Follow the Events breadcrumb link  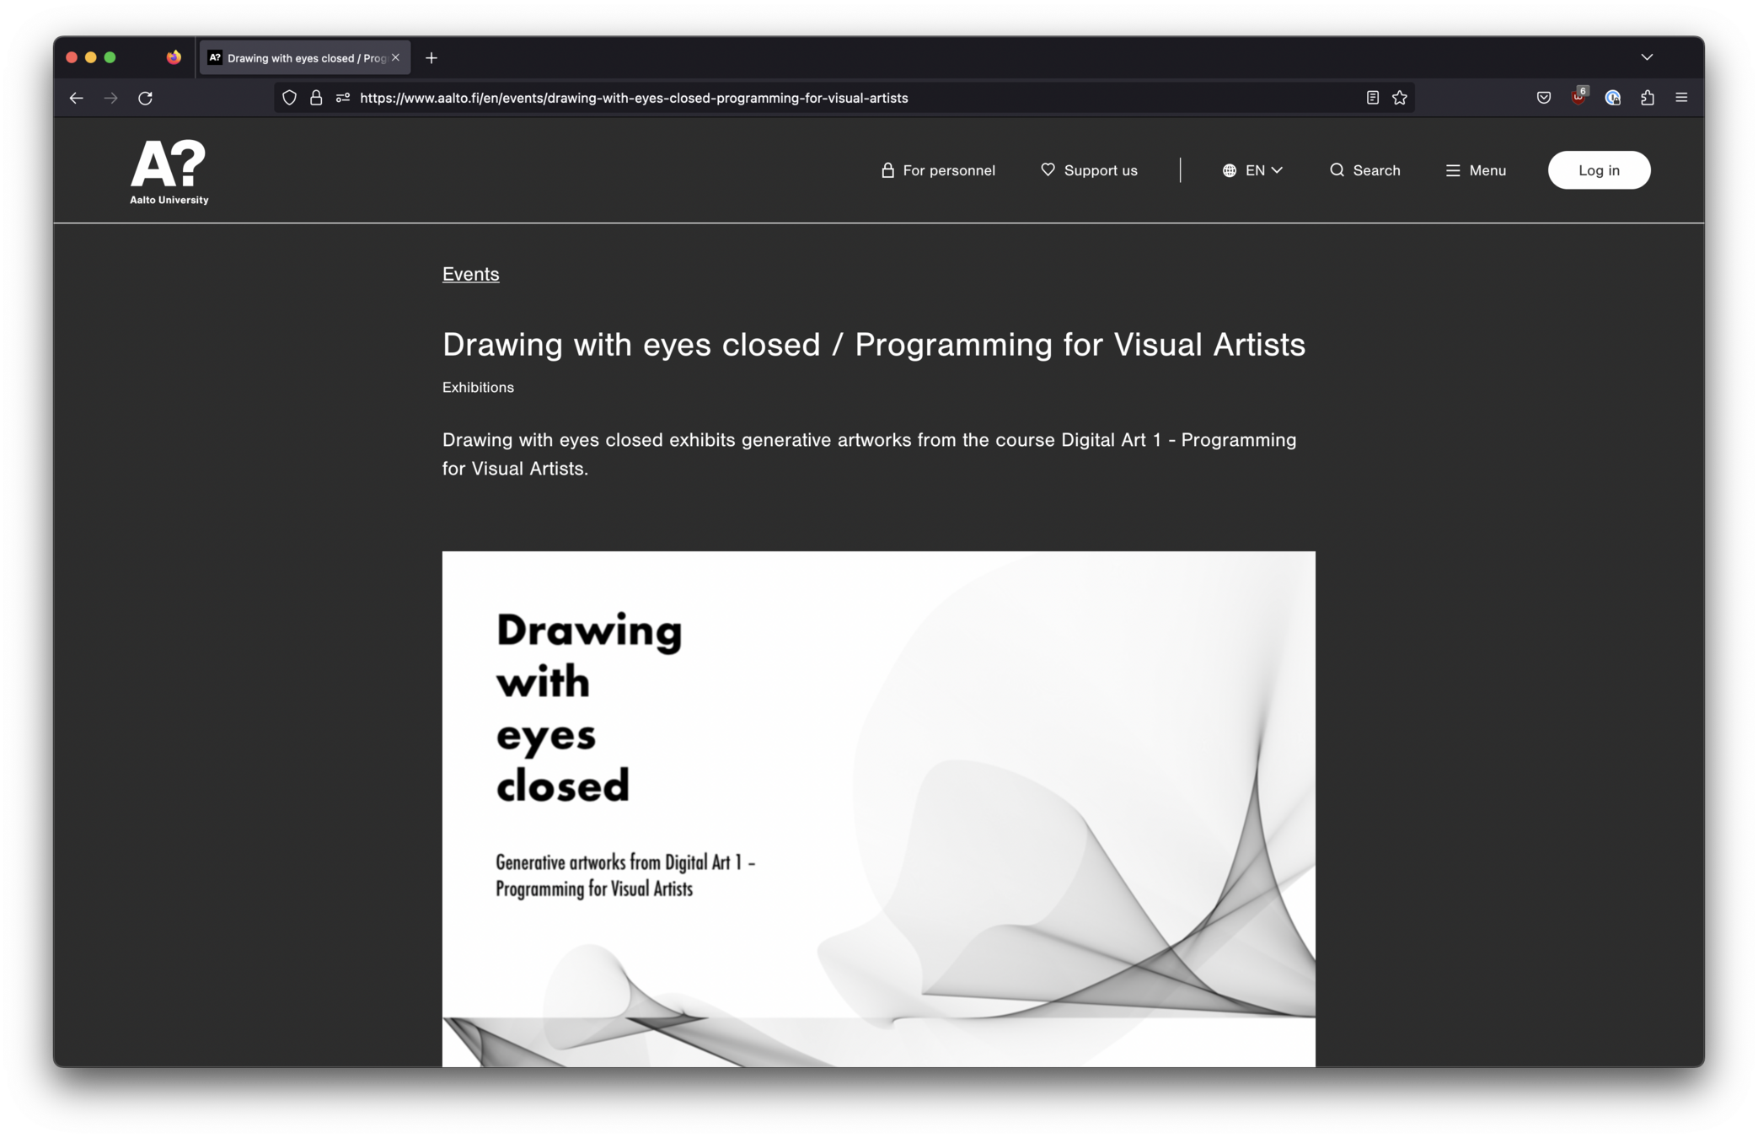(470, 274)
